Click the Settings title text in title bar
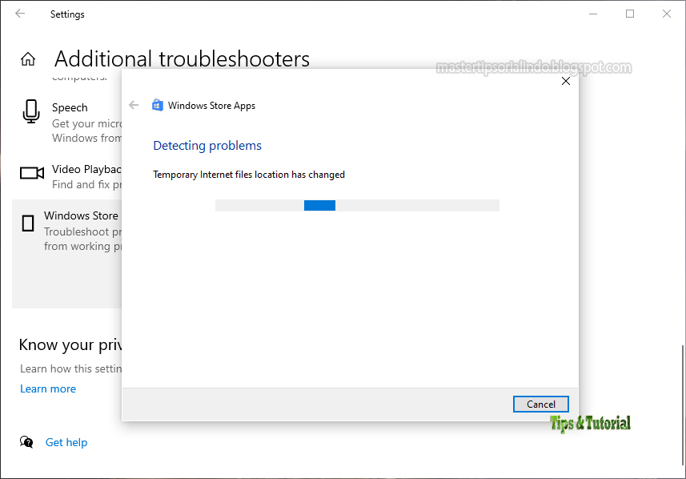Image resolution: width=686 pixels, height=479 pixels. [67, 14]
